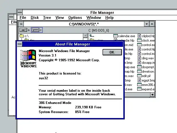Open the Options menu
The height and width of the screenshot is (133, 177).
(x=75, y=18)
